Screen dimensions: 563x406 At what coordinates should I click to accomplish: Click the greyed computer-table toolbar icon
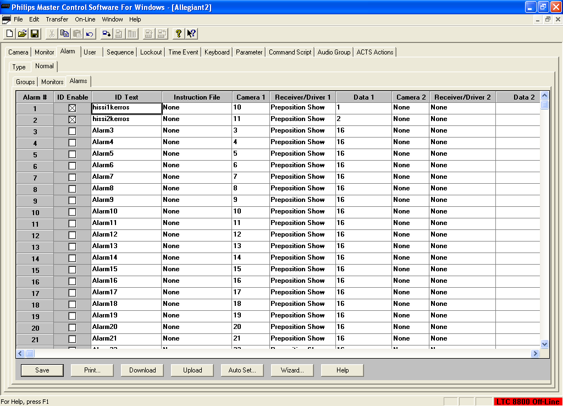click(119, 34)
